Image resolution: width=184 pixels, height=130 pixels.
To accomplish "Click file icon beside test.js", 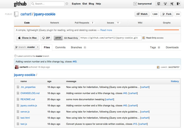I will pos(18,124).
